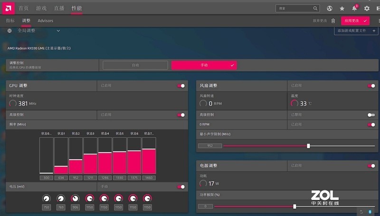The height and width of the screenshot is (216, 380).
Task: Click frequency field showing 634
Action: pyautogui.click(x=61, y=178)
